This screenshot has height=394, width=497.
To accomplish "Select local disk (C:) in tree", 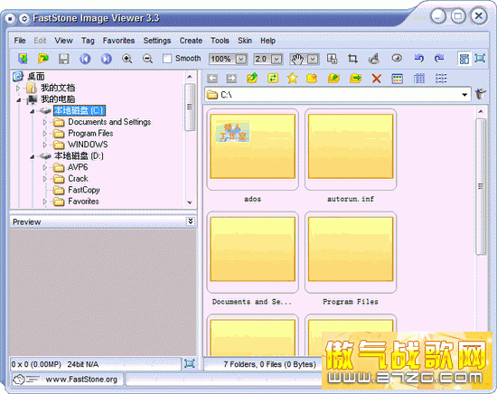I will [80, 110].
